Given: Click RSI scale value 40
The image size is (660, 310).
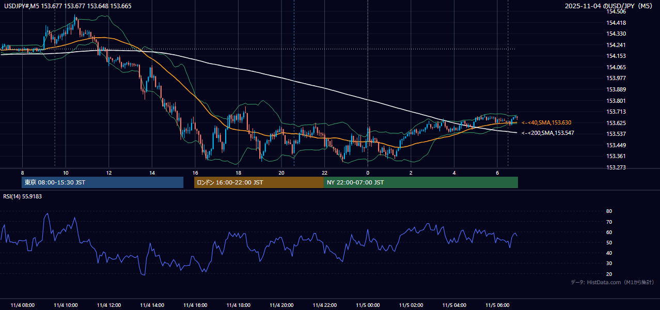Looking at the screenshot, I should [609, 253].
